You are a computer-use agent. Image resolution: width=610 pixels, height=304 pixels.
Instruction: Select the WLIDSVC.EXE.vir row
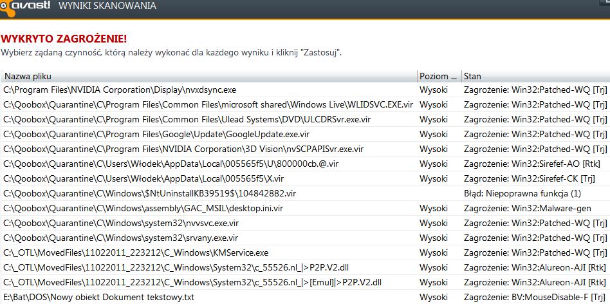306,105
